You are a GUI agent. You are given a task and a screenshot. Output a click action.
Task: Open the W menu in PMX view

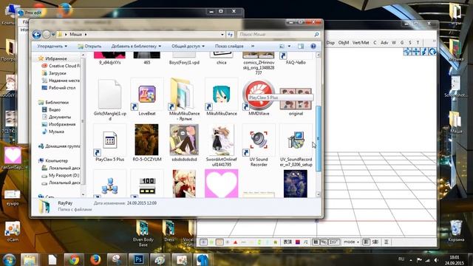(394, 43)
